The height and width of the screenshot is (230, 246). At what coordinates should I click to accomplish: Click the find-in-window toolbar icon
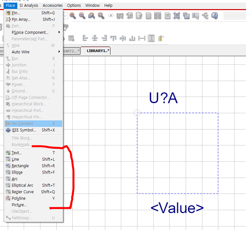coord(195,16)
